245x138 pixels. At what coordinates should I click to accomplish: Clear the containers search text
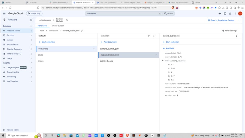click(160, 14)
